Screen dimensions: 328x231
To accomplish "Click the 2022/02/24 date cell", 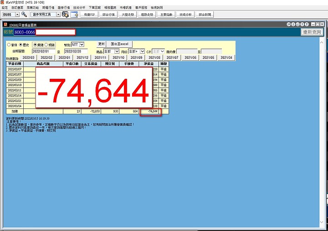I will click(x=15, y=106).
